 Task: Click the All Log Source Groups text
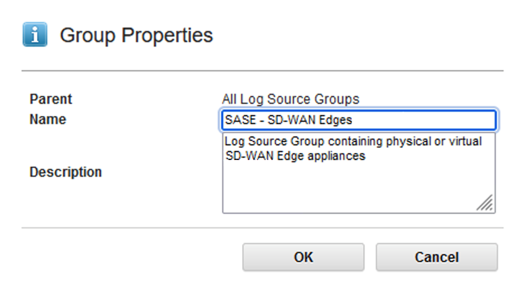click(x=290, y=99)
